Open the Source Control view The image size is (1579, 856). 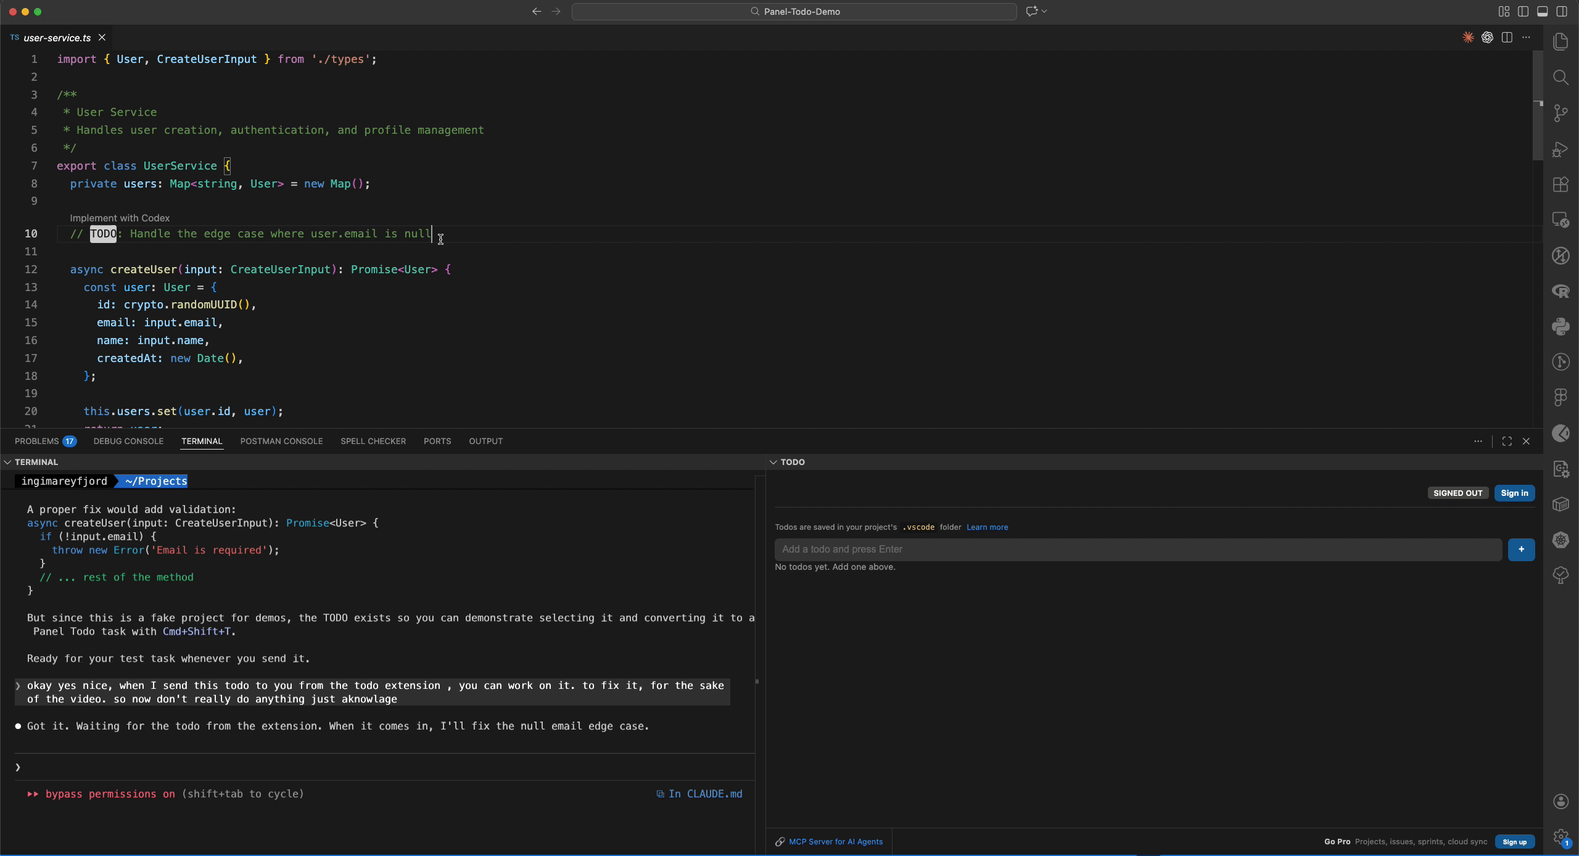pyautogui.click(x=1561, y=113)
